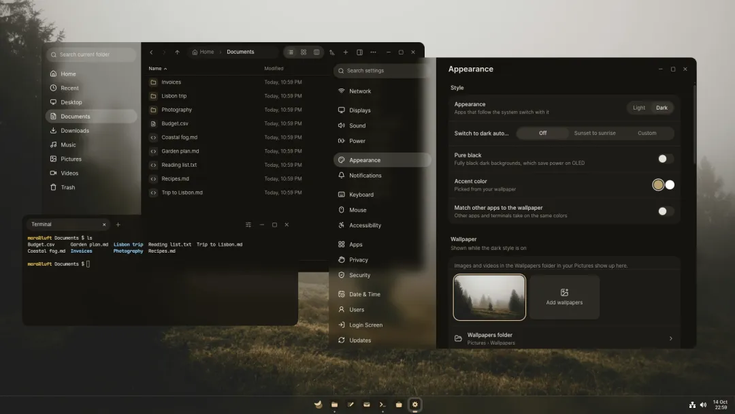Close the Terminal tab

click(x=104, y=225)
